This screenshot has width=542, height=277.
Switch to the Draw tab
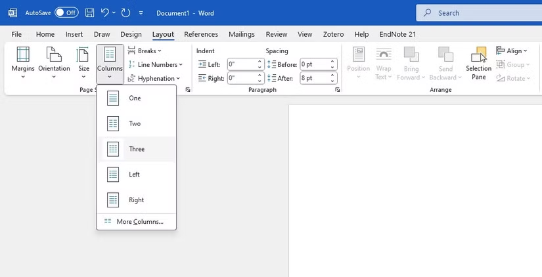point(102,34)
